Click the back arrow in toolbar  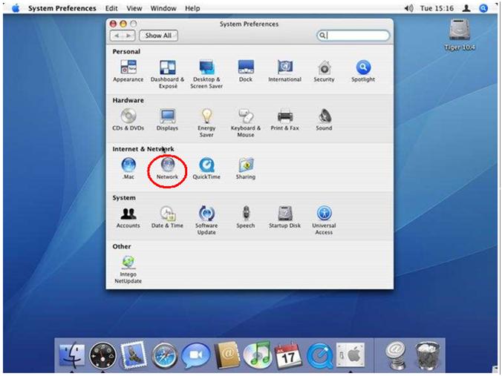tap(118, 36)
